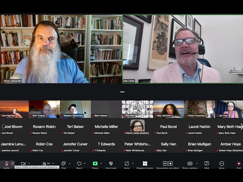This screenshot has width=243, height=182.
Task: Click the green Share screen icon
Action: click(x=95, y=163)
